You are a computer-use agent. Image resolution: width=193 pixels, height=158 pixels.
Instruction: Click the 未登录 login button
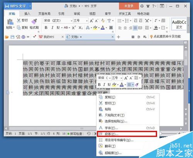coord(129,6)
